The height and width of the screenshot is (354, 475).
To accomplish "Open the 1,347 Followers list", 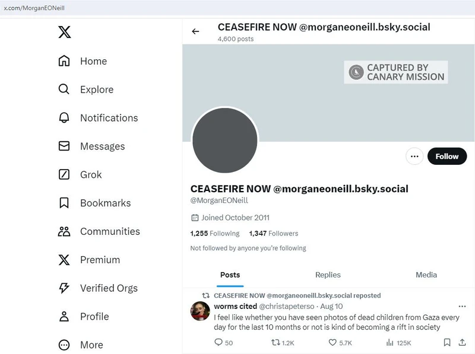I will 274,234.
